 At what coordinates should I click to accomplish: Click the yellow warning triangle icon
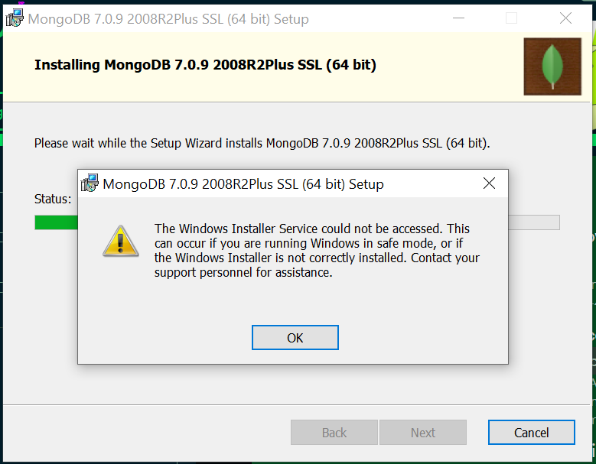[x=121, y=241]
